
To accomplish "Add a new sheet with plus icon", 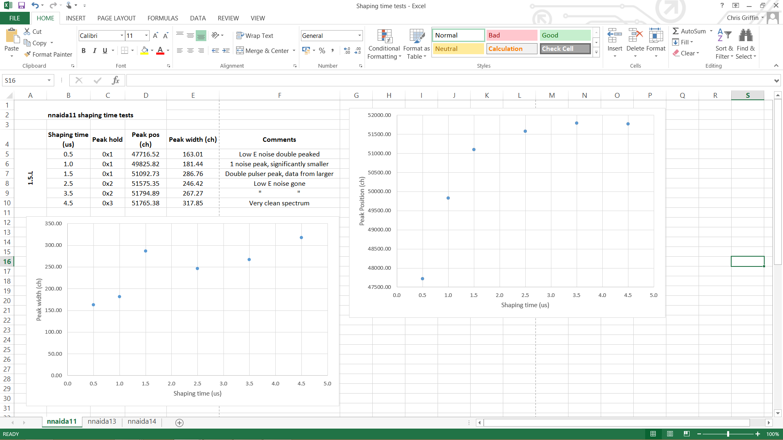I will (x=179, y=422).
